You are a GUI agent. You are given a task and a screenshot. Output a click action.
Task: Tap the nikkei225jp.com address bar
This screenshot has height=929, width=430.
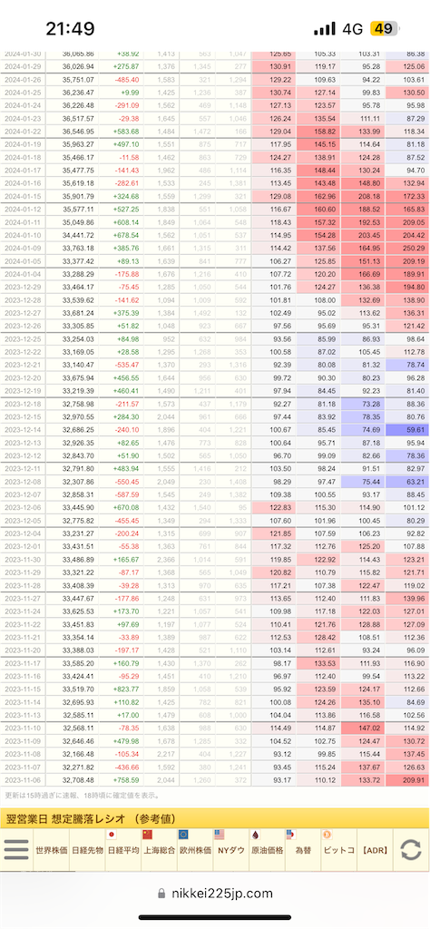[215, 894]
